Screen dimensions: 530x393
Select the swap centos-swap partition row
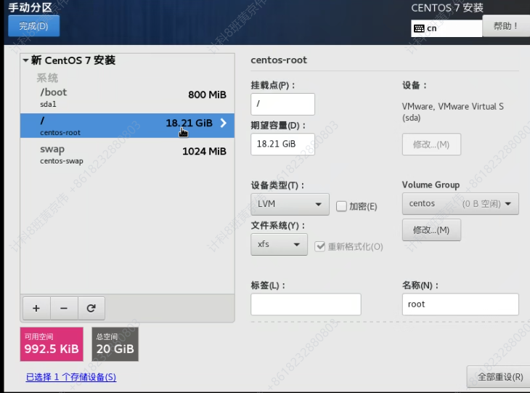[127, 154]
